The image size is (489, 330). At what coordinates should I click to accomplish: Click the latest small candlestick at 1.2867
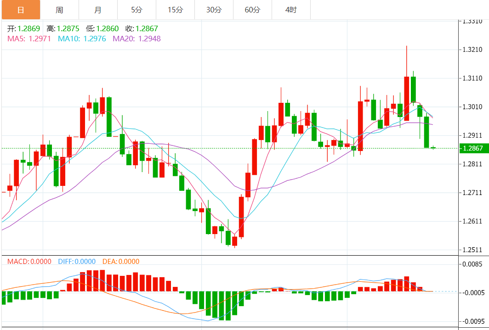tap(433, 148)
